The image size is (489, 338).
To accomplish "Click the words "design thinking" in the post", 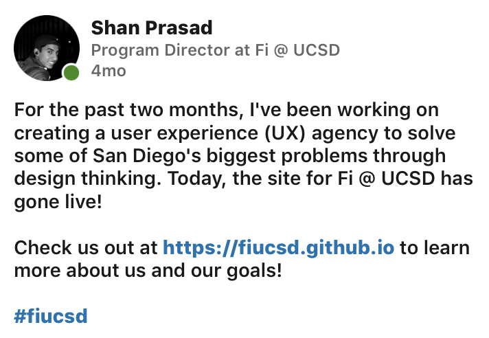I will click(x=85, y=179).
